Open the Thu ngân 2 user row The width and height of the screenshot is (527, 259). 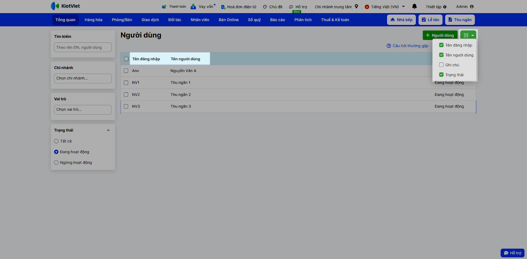(x=298, y=95)
